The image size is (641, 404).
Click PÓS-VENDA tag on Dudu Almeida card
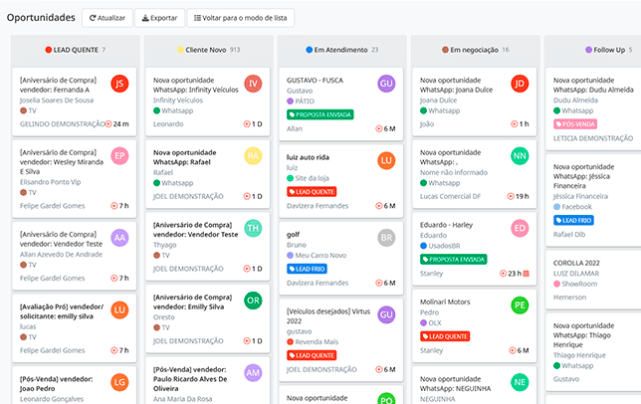pos(575,124)
